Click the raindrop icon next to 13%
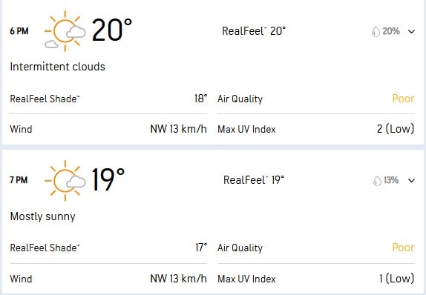Viewport: 426px width, 295px height. 377,180
